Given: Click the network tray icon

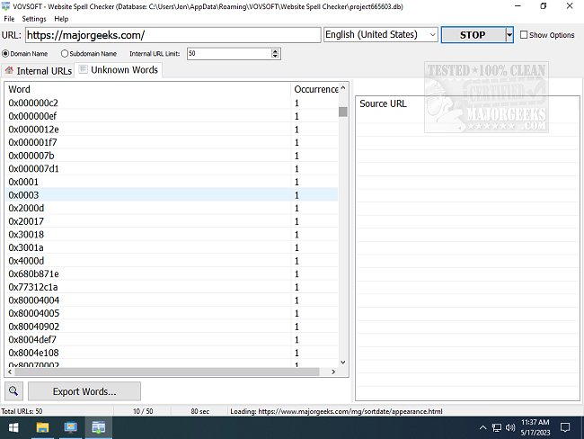Looking at the screenshot, I should coord(496,428).
